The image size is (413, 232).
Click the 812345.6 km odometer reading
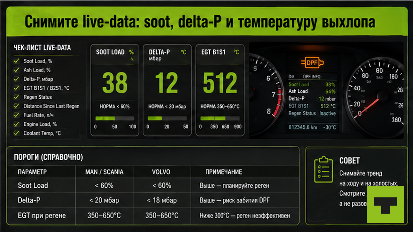(303, 127)
